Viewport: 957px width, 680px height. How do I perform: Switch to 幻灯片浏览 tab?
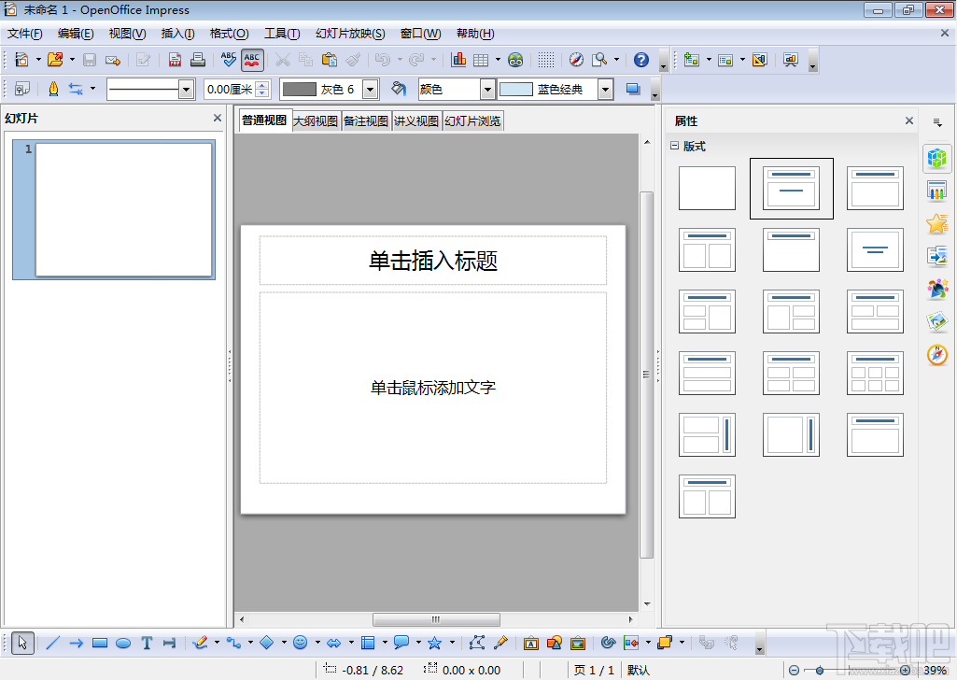click(x=473, y=120)
